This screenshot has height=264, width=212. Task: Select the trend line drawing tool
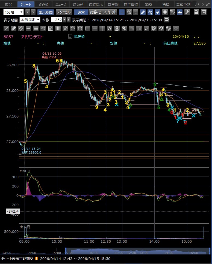pyautogui.click(x=6, y=28)
